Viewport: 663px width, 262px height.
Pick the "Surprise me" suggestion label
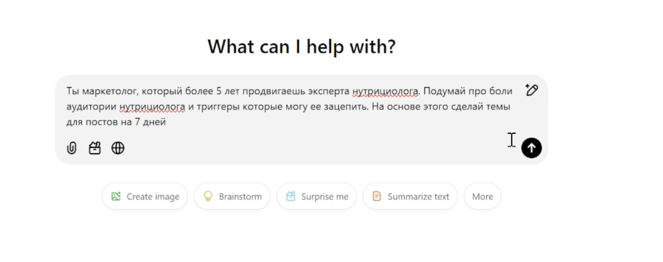tap(325, 197)
